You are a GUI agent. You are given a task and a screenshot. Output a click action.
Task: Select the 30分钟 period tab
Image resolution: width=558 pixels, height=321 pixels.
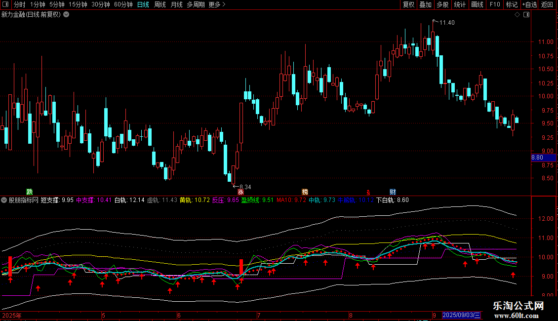pyautogui.click(x=100, y=4)
